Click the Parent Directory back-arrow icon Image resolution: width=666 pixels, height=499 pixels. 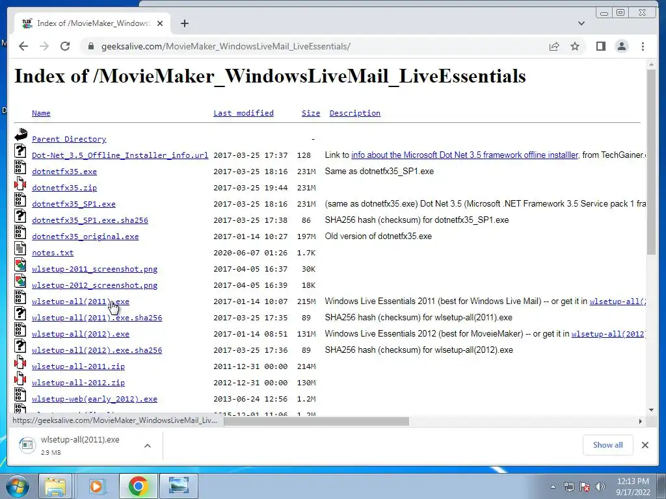(20, 135)
